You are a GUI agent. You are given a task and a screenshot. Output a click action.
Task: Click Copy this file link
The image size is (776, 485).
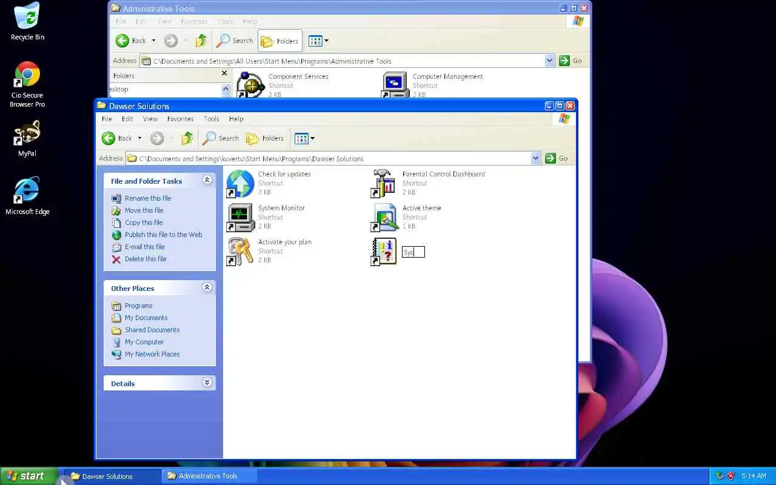(x=144, y=222)
